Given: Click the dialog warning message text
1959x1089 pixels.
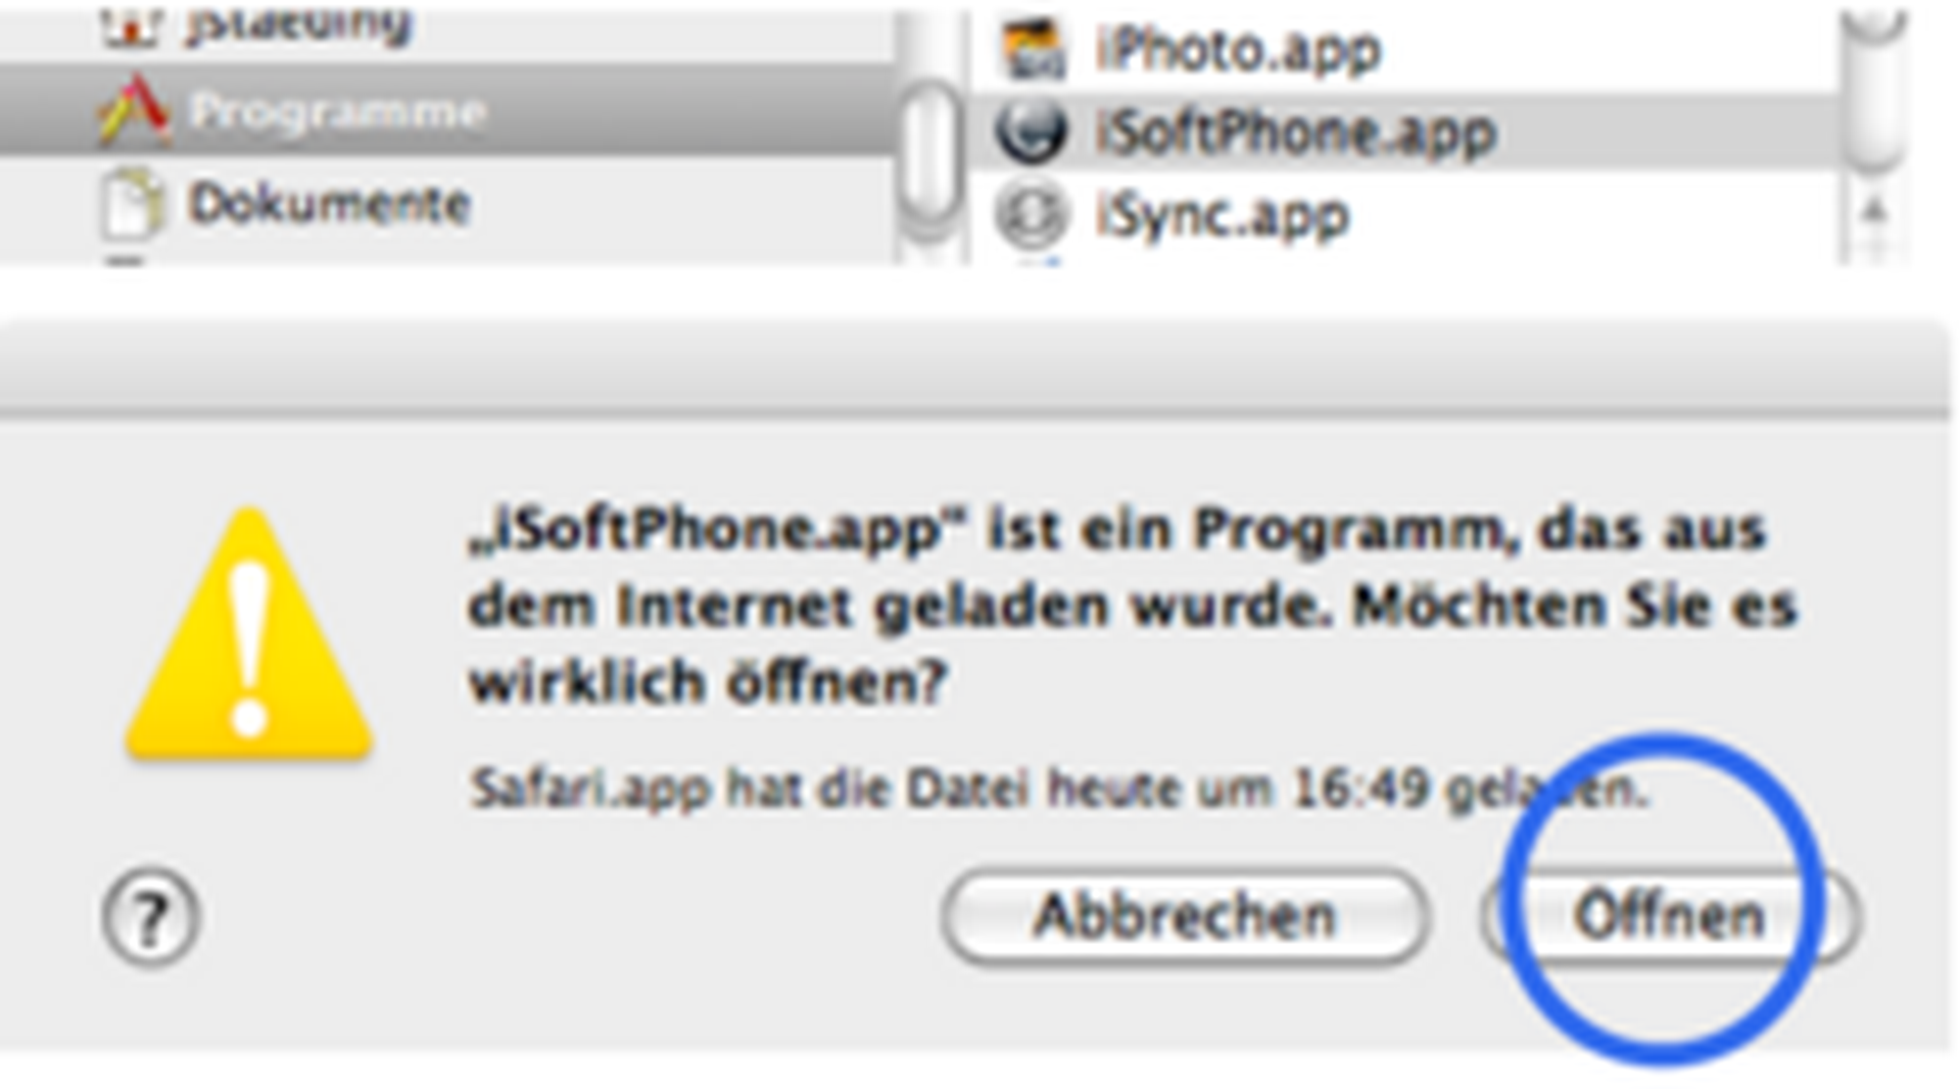Looking at the screenshot, I should coord(1132,605).
